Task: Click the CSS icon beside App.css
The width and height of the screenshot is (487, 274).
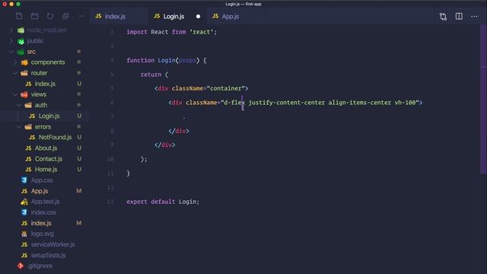Action: click(x=24, y=180)
